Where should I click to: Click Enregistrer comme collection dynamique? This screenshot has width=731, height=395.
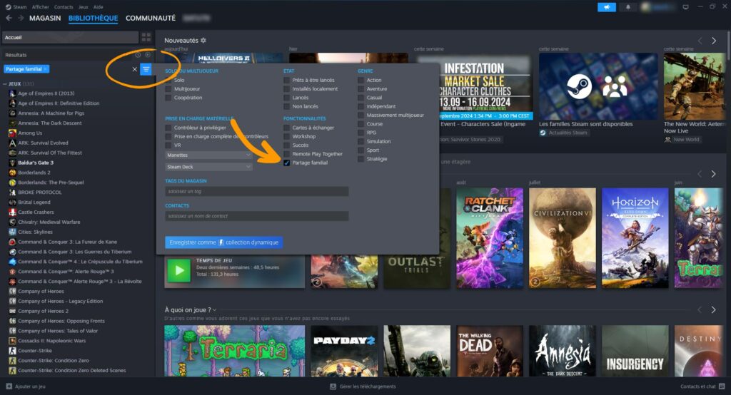223,242
